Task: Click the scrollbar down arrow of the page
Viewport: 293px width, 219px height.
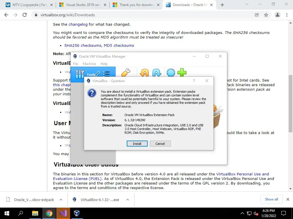Action: 290,189
